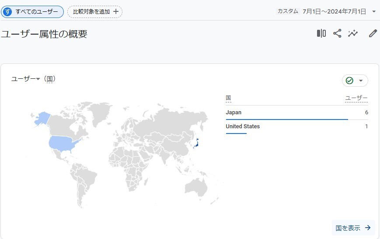Image resolution: width=380 pixels, height=239 pixels.
Task: Click the 比較対象を追加 button
Action: 95,12
